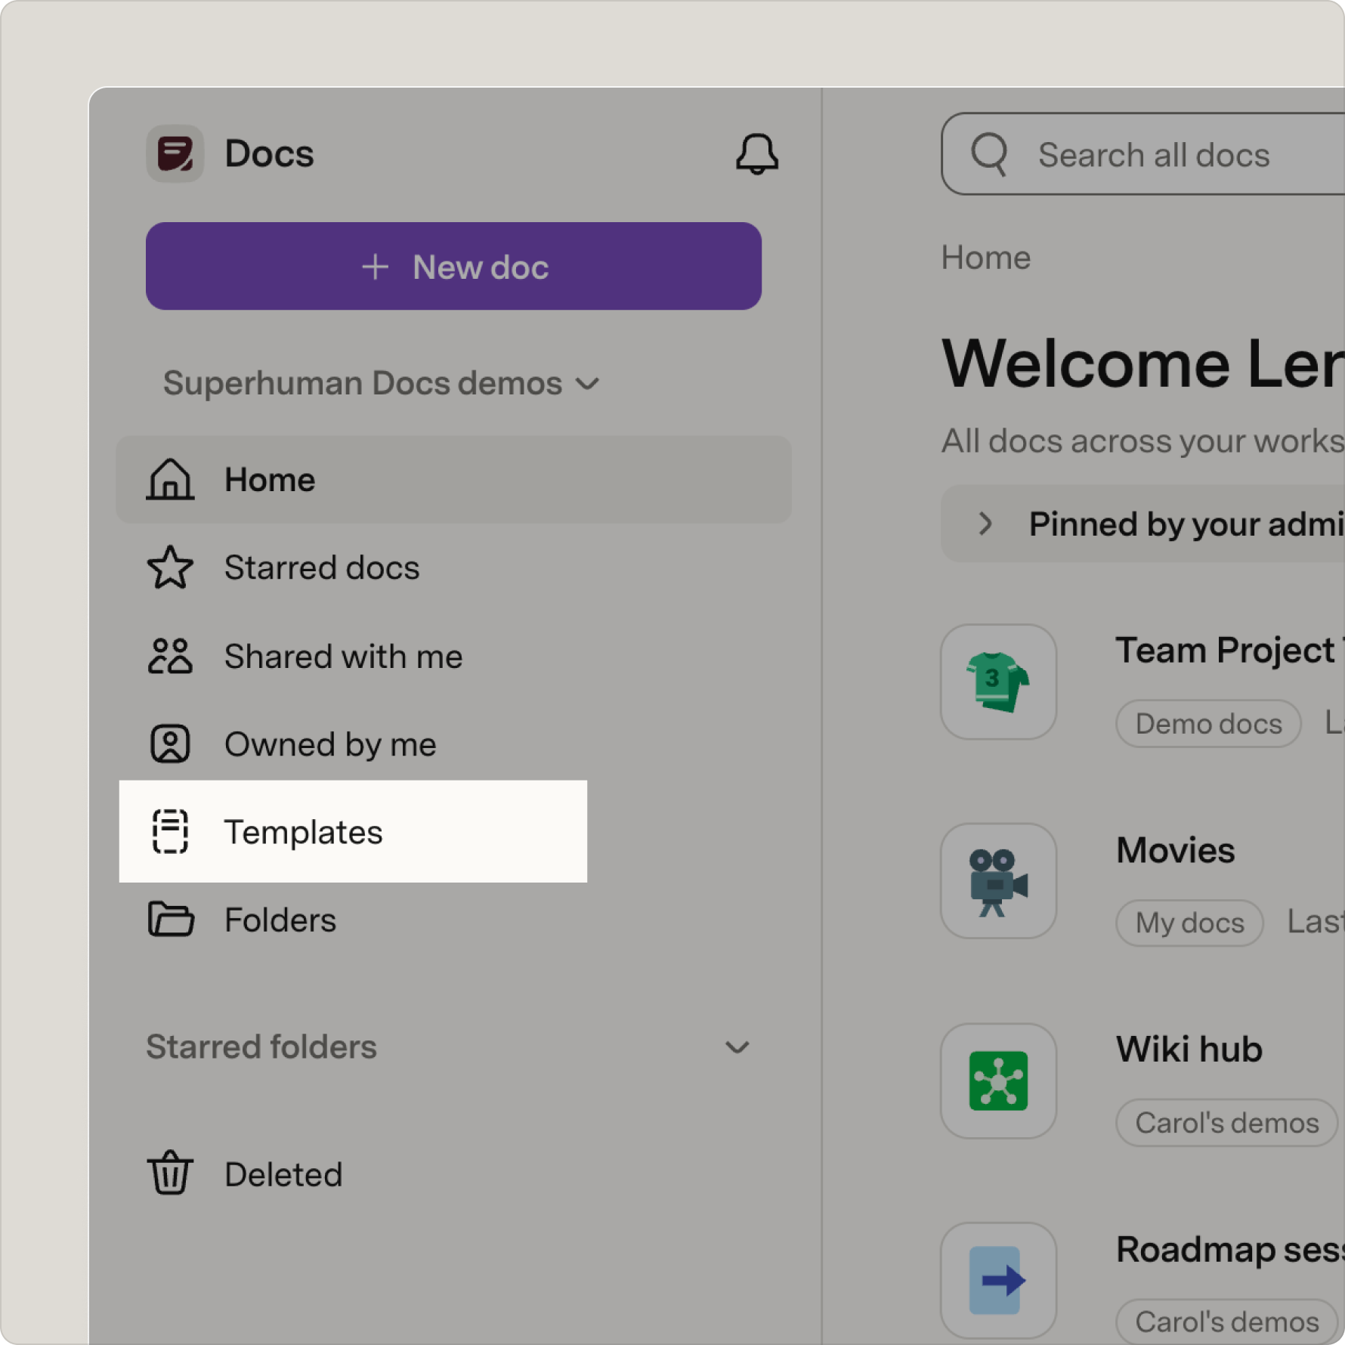Click the Docs title text
This screenshot has width=1345, height=1345.
pos(269,153)
